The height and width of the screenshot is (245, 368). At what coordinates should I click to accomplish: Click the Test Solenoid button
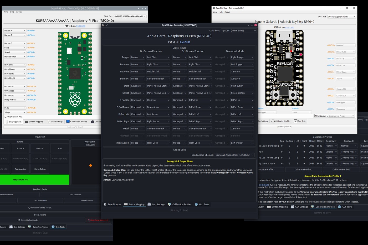(x=75, y=195)
